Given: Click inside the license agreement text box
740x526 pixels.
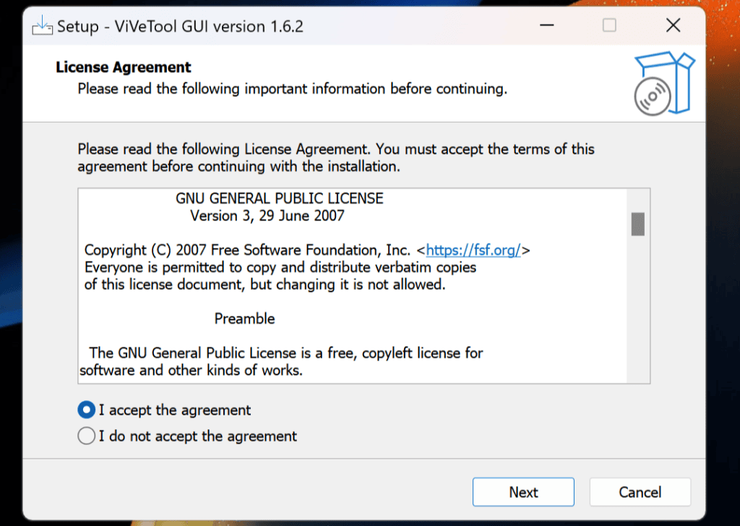Looking at the screenshot, I should 325,289.
